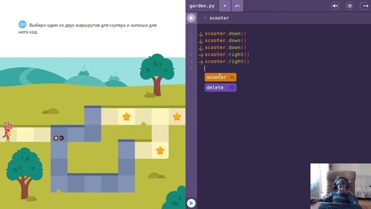
Task: Click the star at the right edge of the top path
Action: (177, 116)
